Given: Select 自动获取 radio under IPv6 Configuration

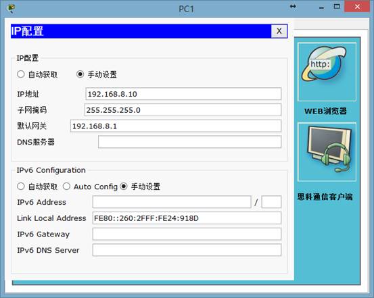Looking at the screenshot, I should 21,187.
